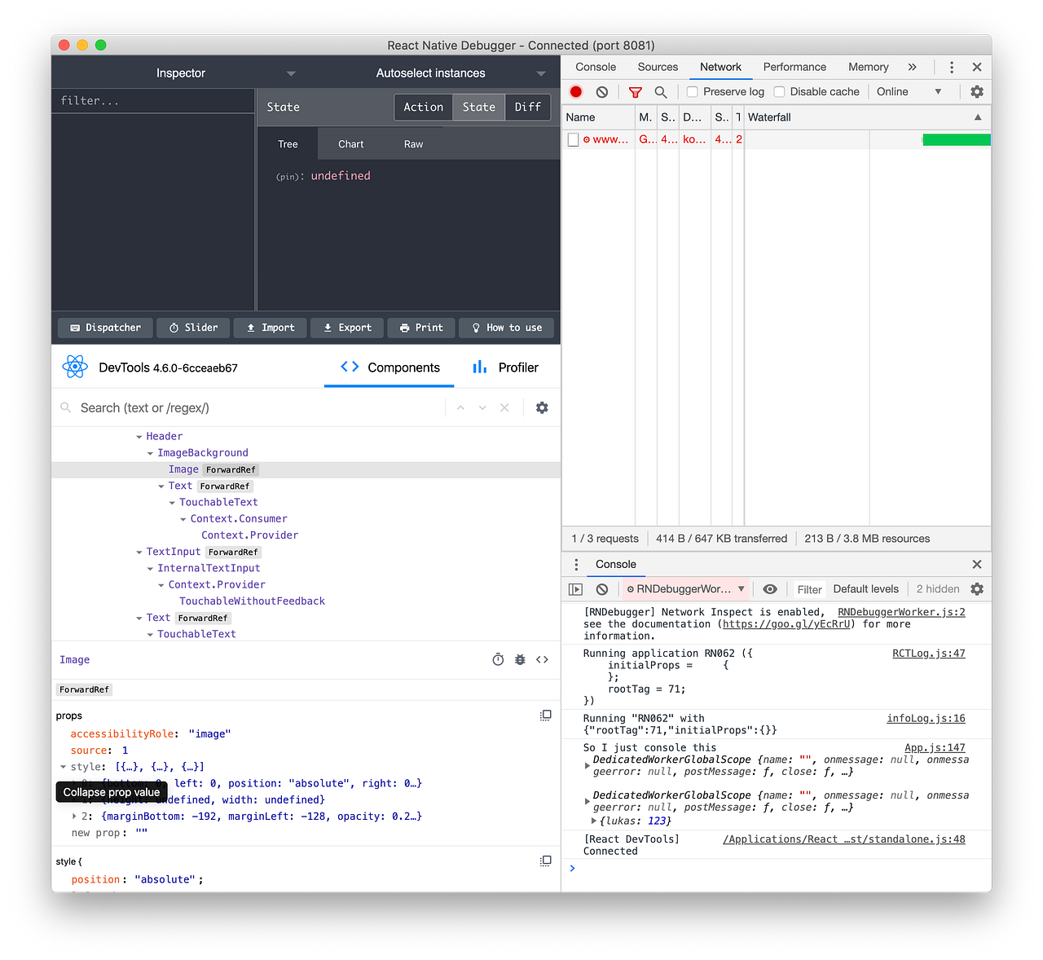This screenshot has width=1043, height=960.
Task: Open console drawer three-dot menu
Action: point(576,565)
